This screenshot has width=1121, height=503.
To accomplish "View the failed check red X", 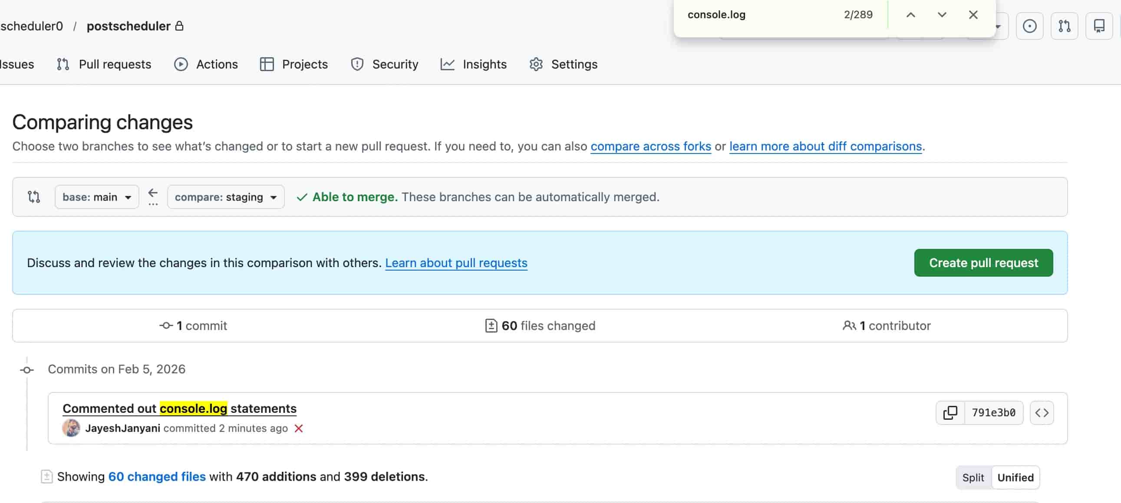I will [299, 428].
